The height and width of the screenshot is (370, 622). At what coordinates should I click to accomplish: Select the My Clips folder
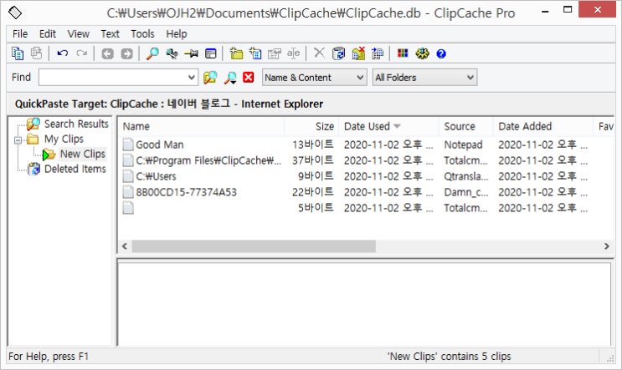point(64,139)
